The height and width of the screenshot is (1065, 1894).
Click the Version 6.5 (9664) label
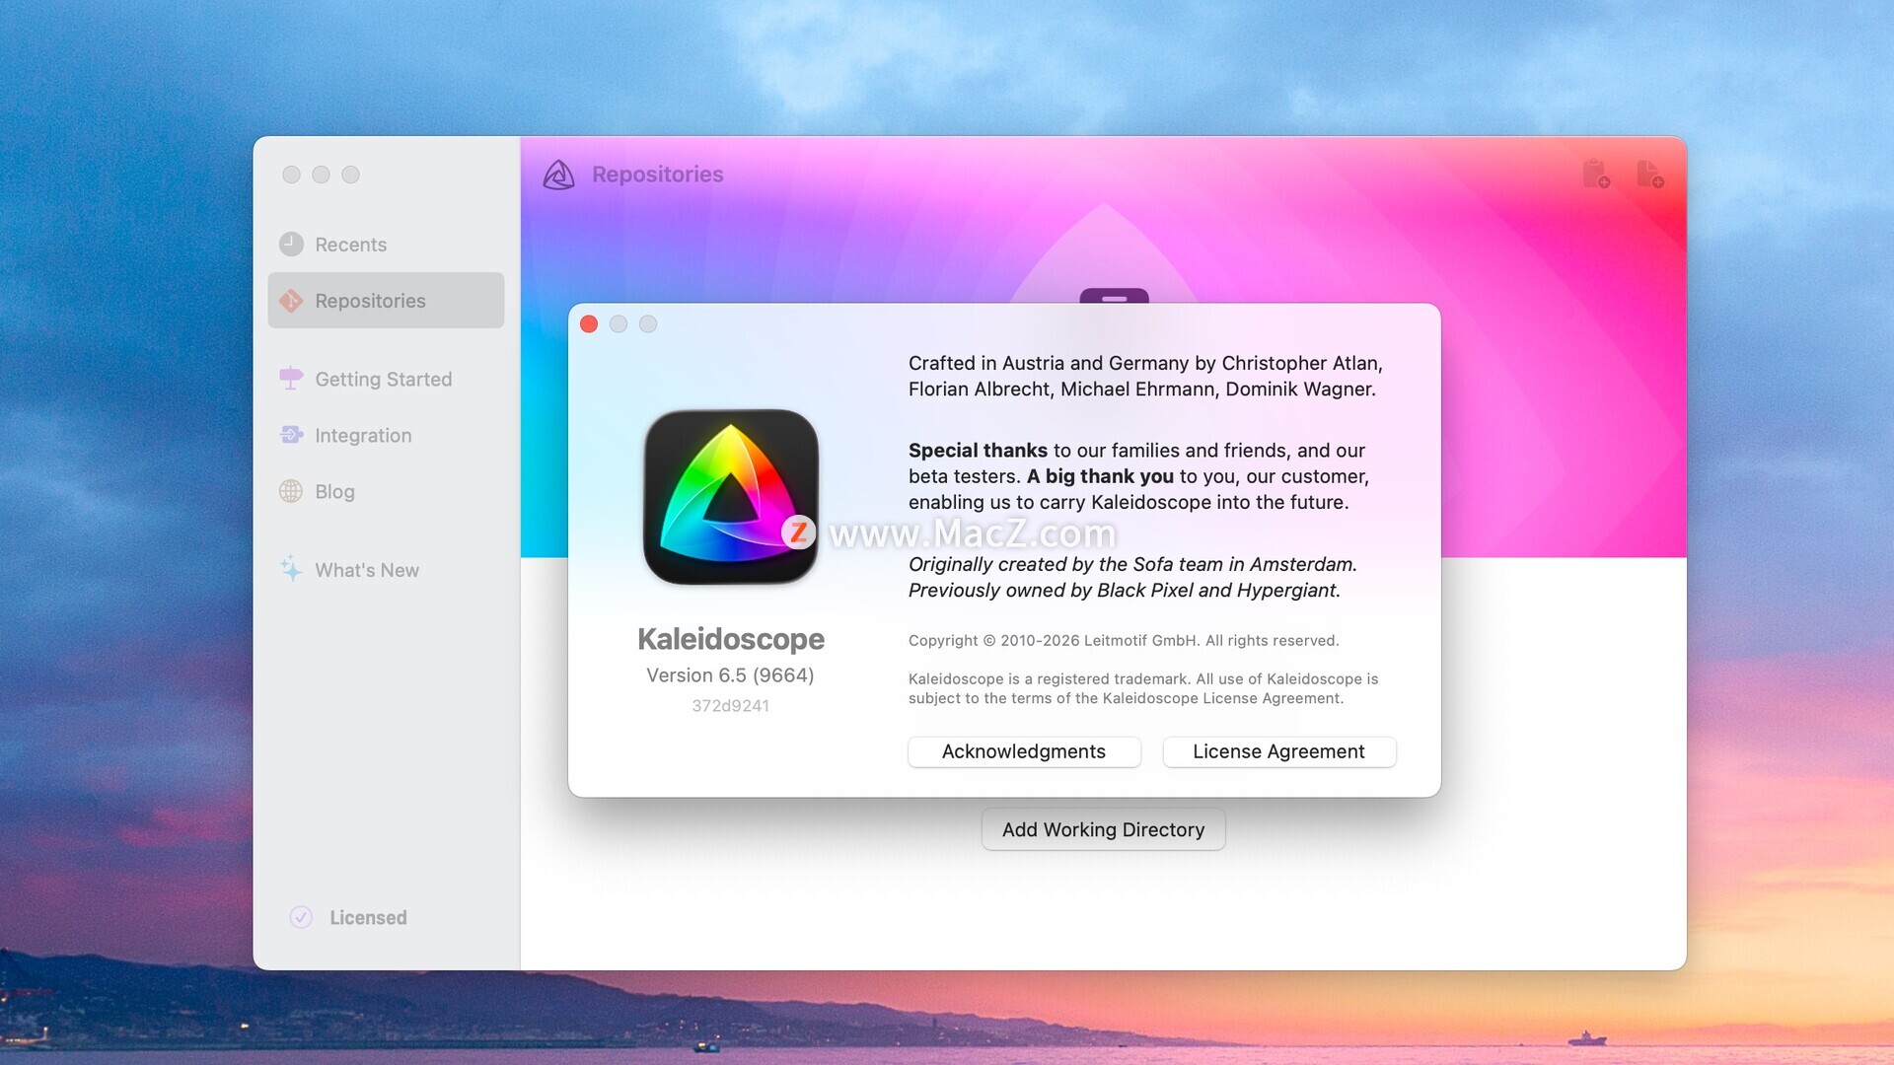click(730, 675)
